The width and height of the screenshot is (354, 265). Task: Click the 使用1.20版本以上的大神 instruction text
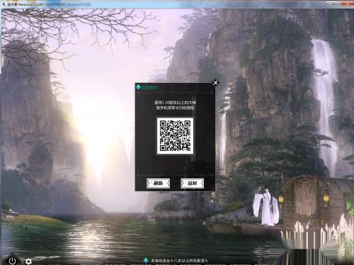tap(175, 103)
